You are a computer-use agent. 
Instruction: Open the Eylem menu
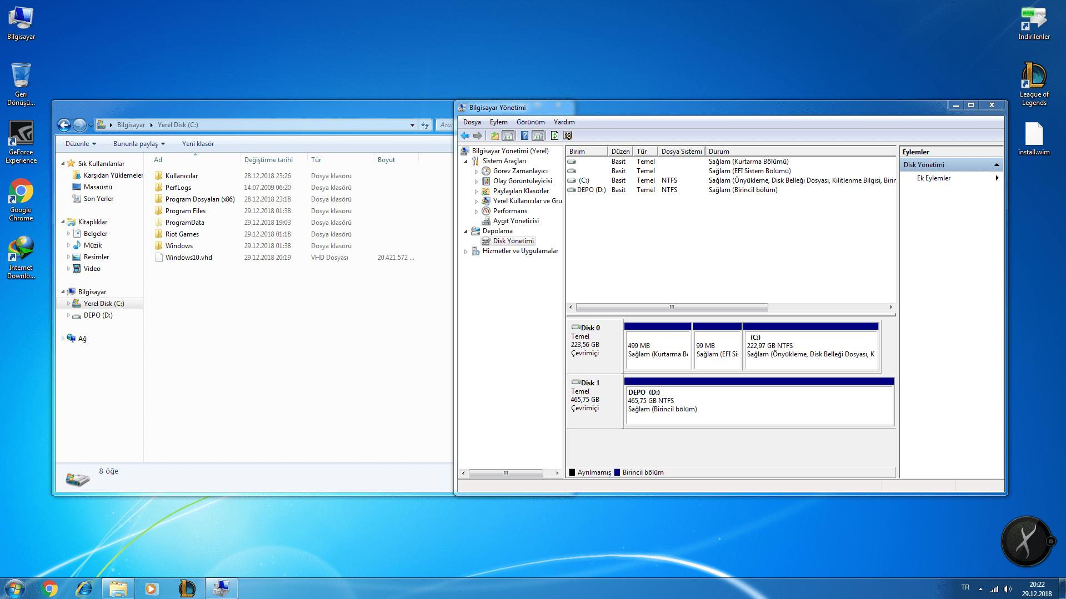[x=498, y=122]
